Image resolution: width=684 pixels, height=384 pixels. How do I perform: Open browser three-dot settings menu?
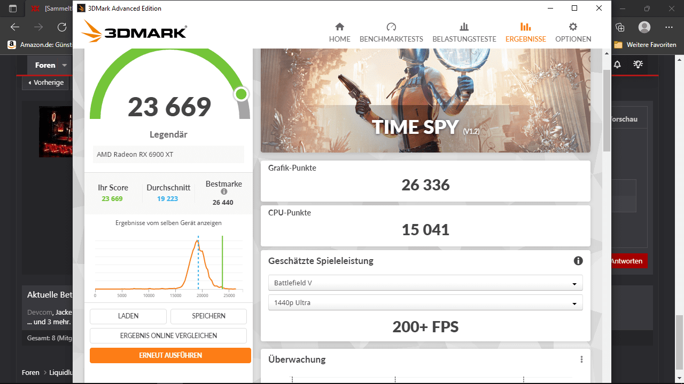tap(669, 27)
